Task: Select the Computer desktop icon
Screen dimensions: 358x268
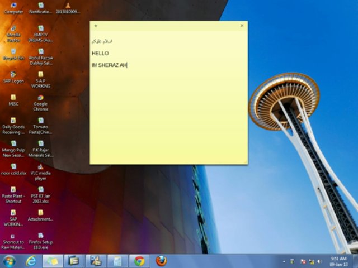Action: click(x=13, y=7)
